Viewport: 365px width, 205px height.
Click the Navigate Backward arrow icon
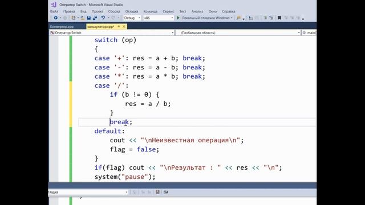click(56, 18)
